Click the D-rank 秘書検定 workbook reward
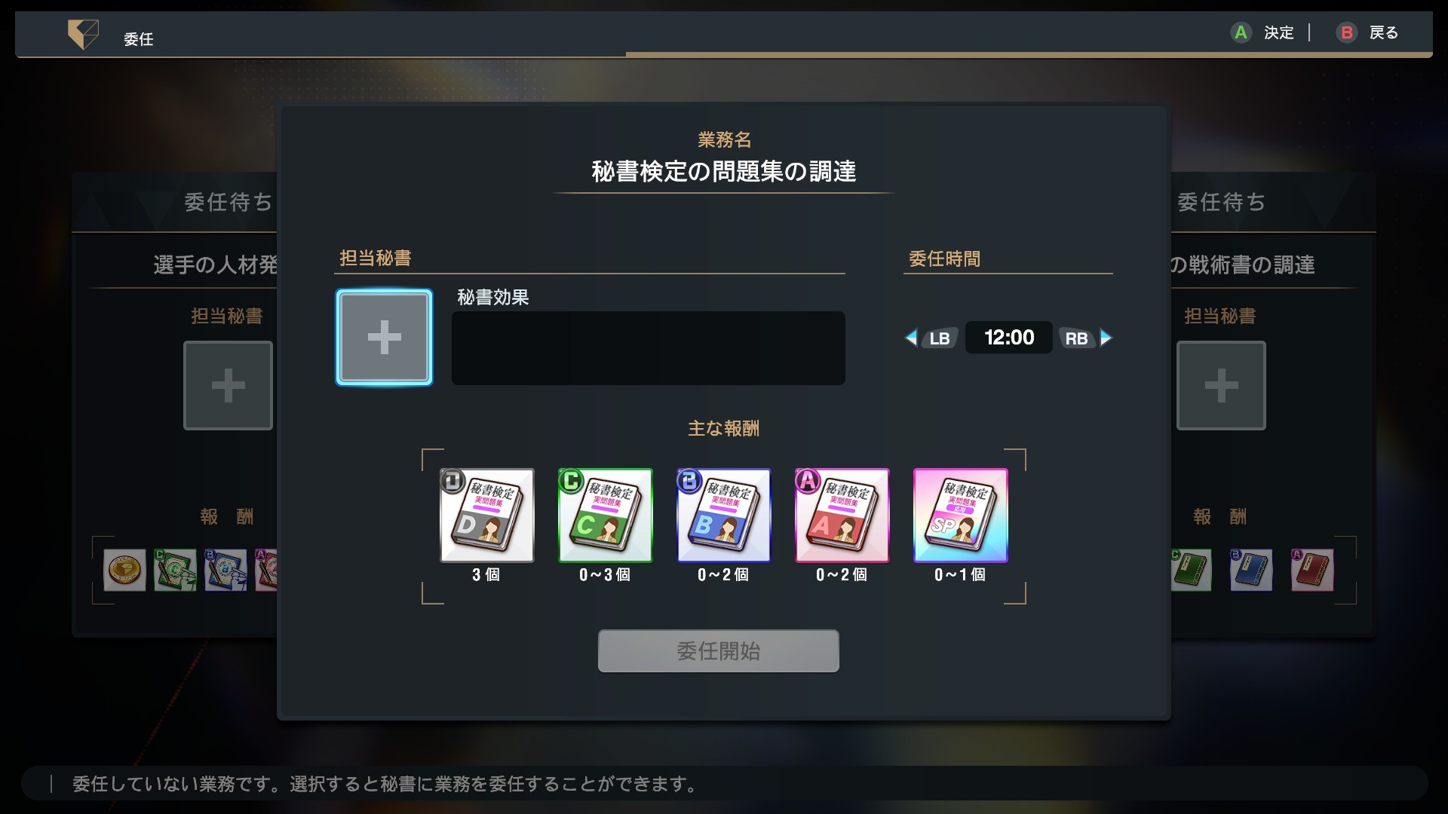 point(486,516)
